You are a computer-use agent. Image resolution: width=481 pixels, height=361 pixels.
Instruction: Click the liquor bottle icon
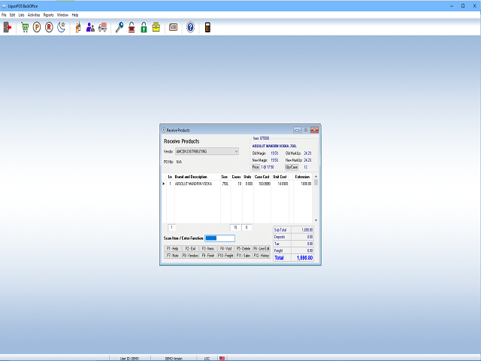pos(77,28)
